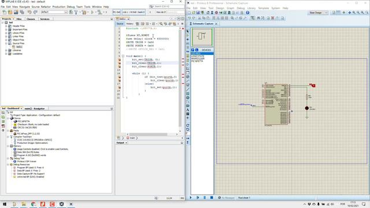Expand Header Files folder in project tree
The image size is (370, 208).
(x=6, y=26)
